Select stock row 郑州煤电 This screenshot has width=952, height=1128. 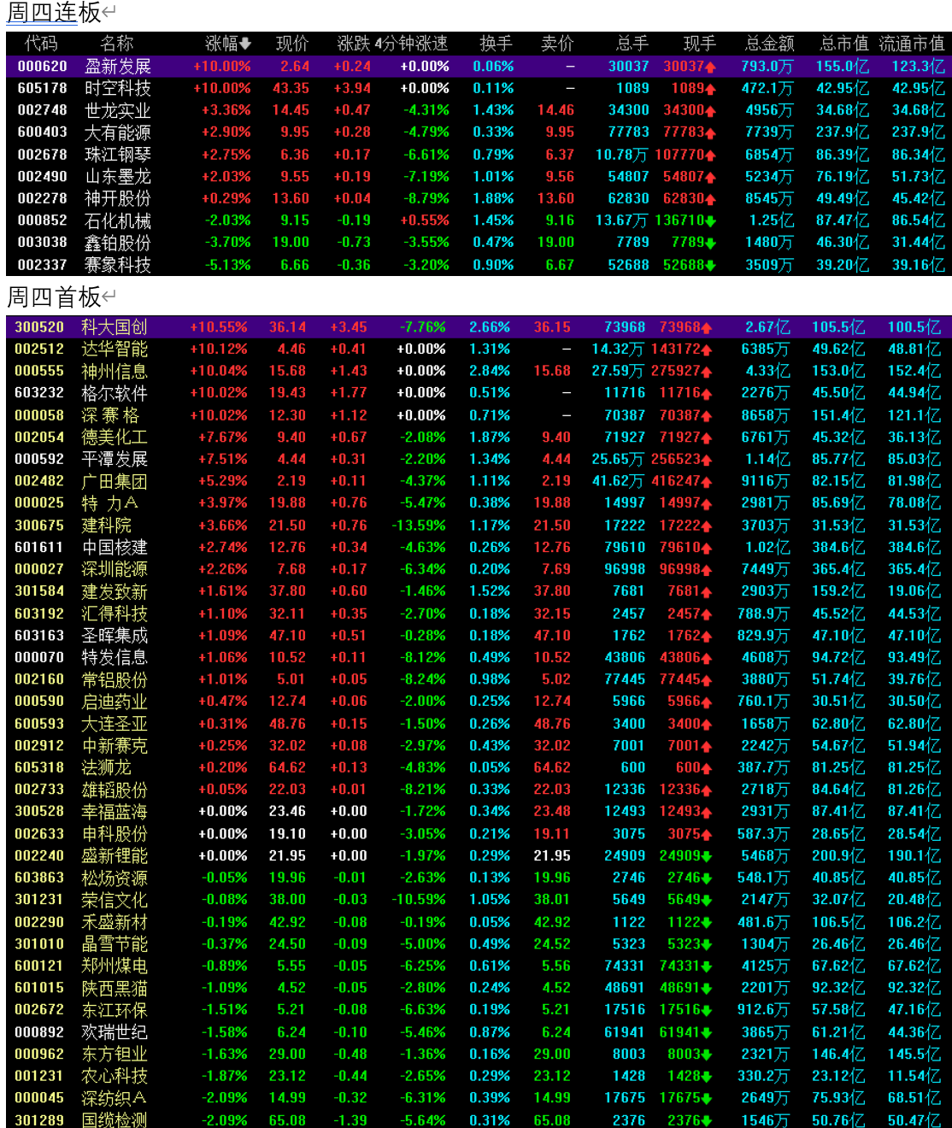478,966
